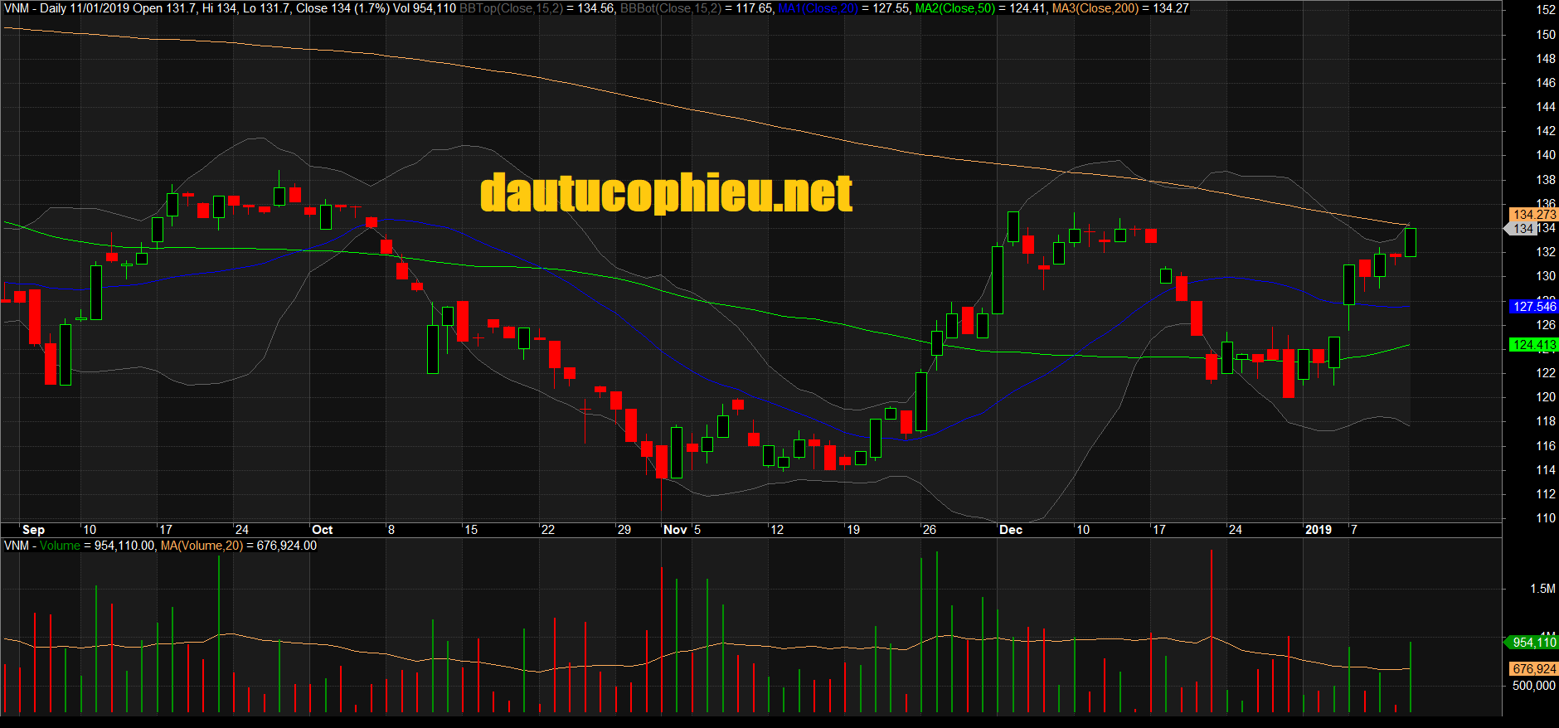Click the blue 127.546 price tag
Image resolution: width=1559 pixels, height=728 pixels.
pyautogui.click(x=1533, y=307)
